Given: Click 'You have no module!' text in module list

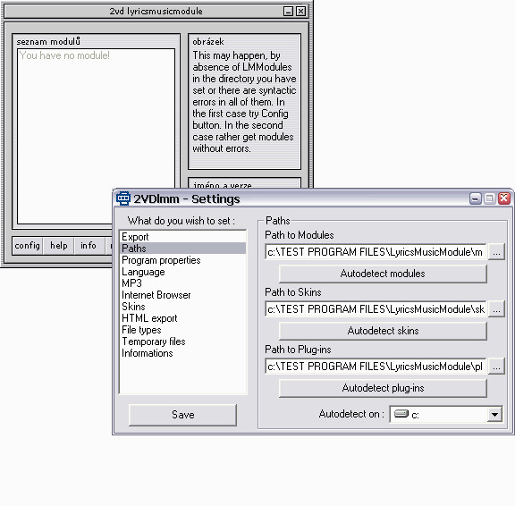Looking at the screenshot, I should (64, 55).
